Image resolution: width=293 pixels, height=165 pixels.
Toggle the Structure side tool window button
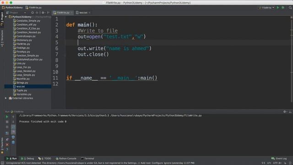[x=2, y=38]
